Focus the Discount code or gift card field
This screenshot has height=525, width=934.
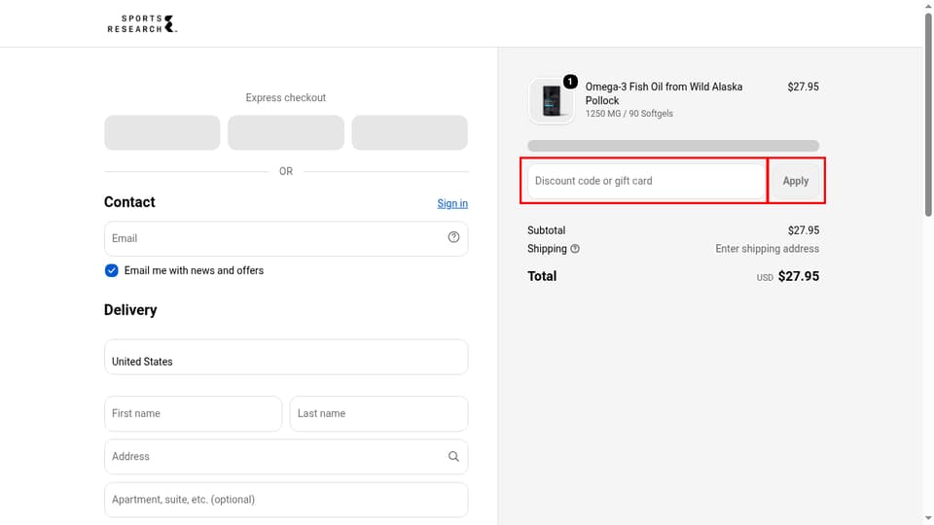coord(646,181)
